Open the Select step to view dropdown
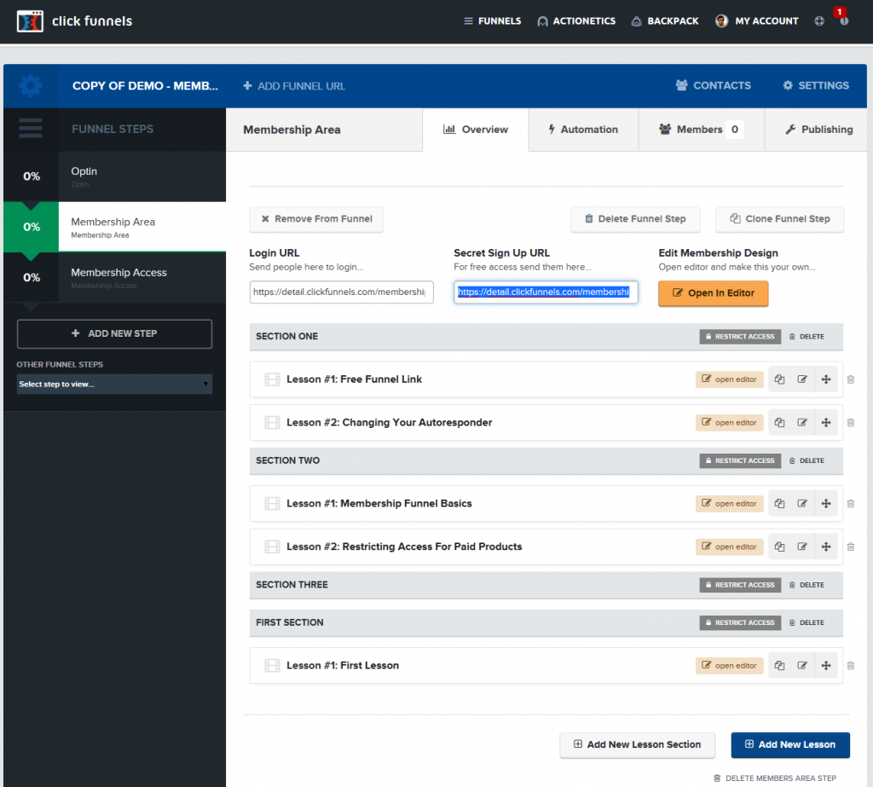 coord(114,385)
